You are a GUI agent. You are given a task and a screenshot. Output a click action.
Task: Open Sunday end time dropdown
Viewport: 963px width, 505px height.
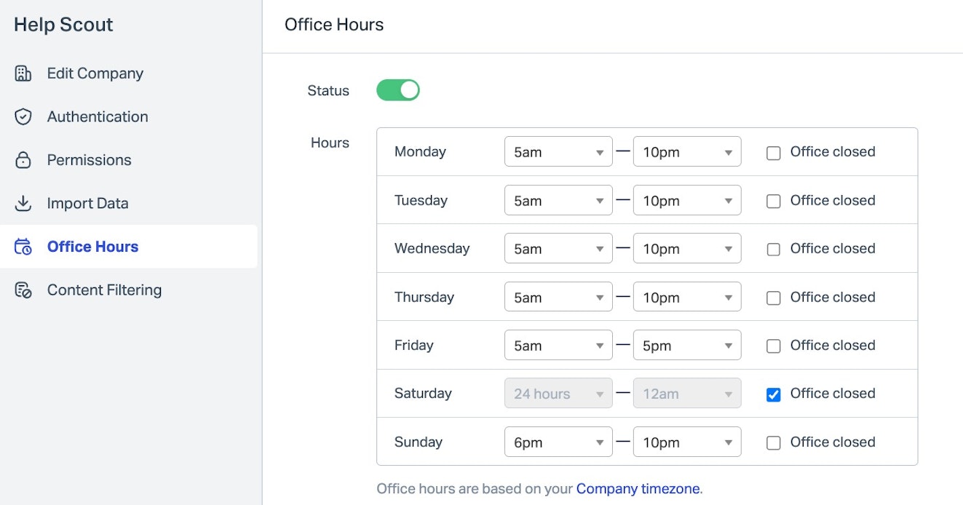pos(687,442)
